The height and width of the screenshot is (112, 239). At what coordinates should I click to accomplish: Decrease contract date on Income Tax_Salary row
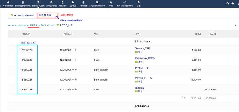[x=73, y=60]
